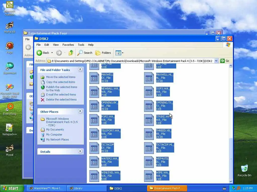Open Notepad++ desktop icon
This screenshot has width=257, height=192.
(x=10, y=130)
